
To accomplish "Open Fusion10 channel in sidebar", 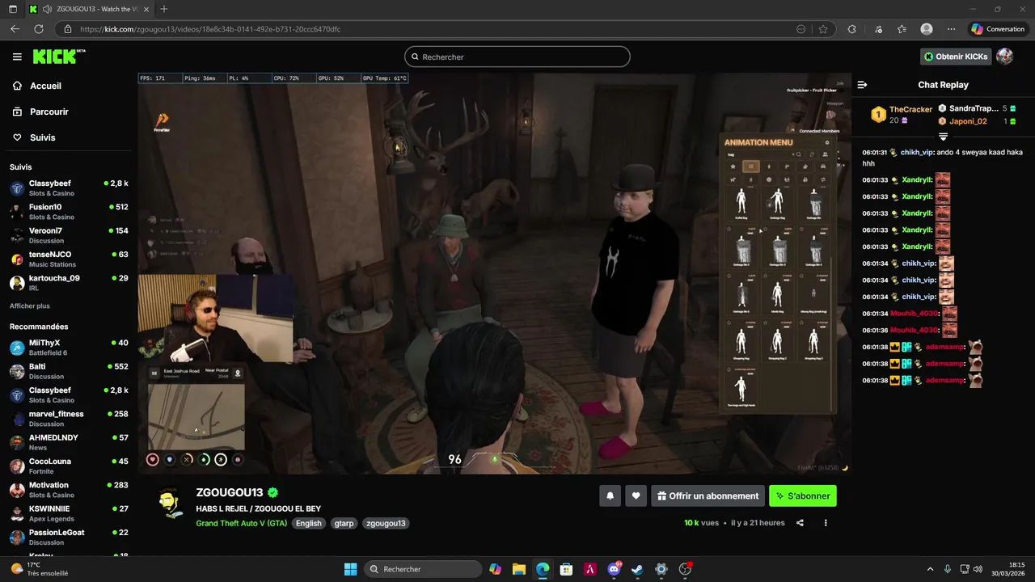I will pyautogui.click(x=69, y=212).
